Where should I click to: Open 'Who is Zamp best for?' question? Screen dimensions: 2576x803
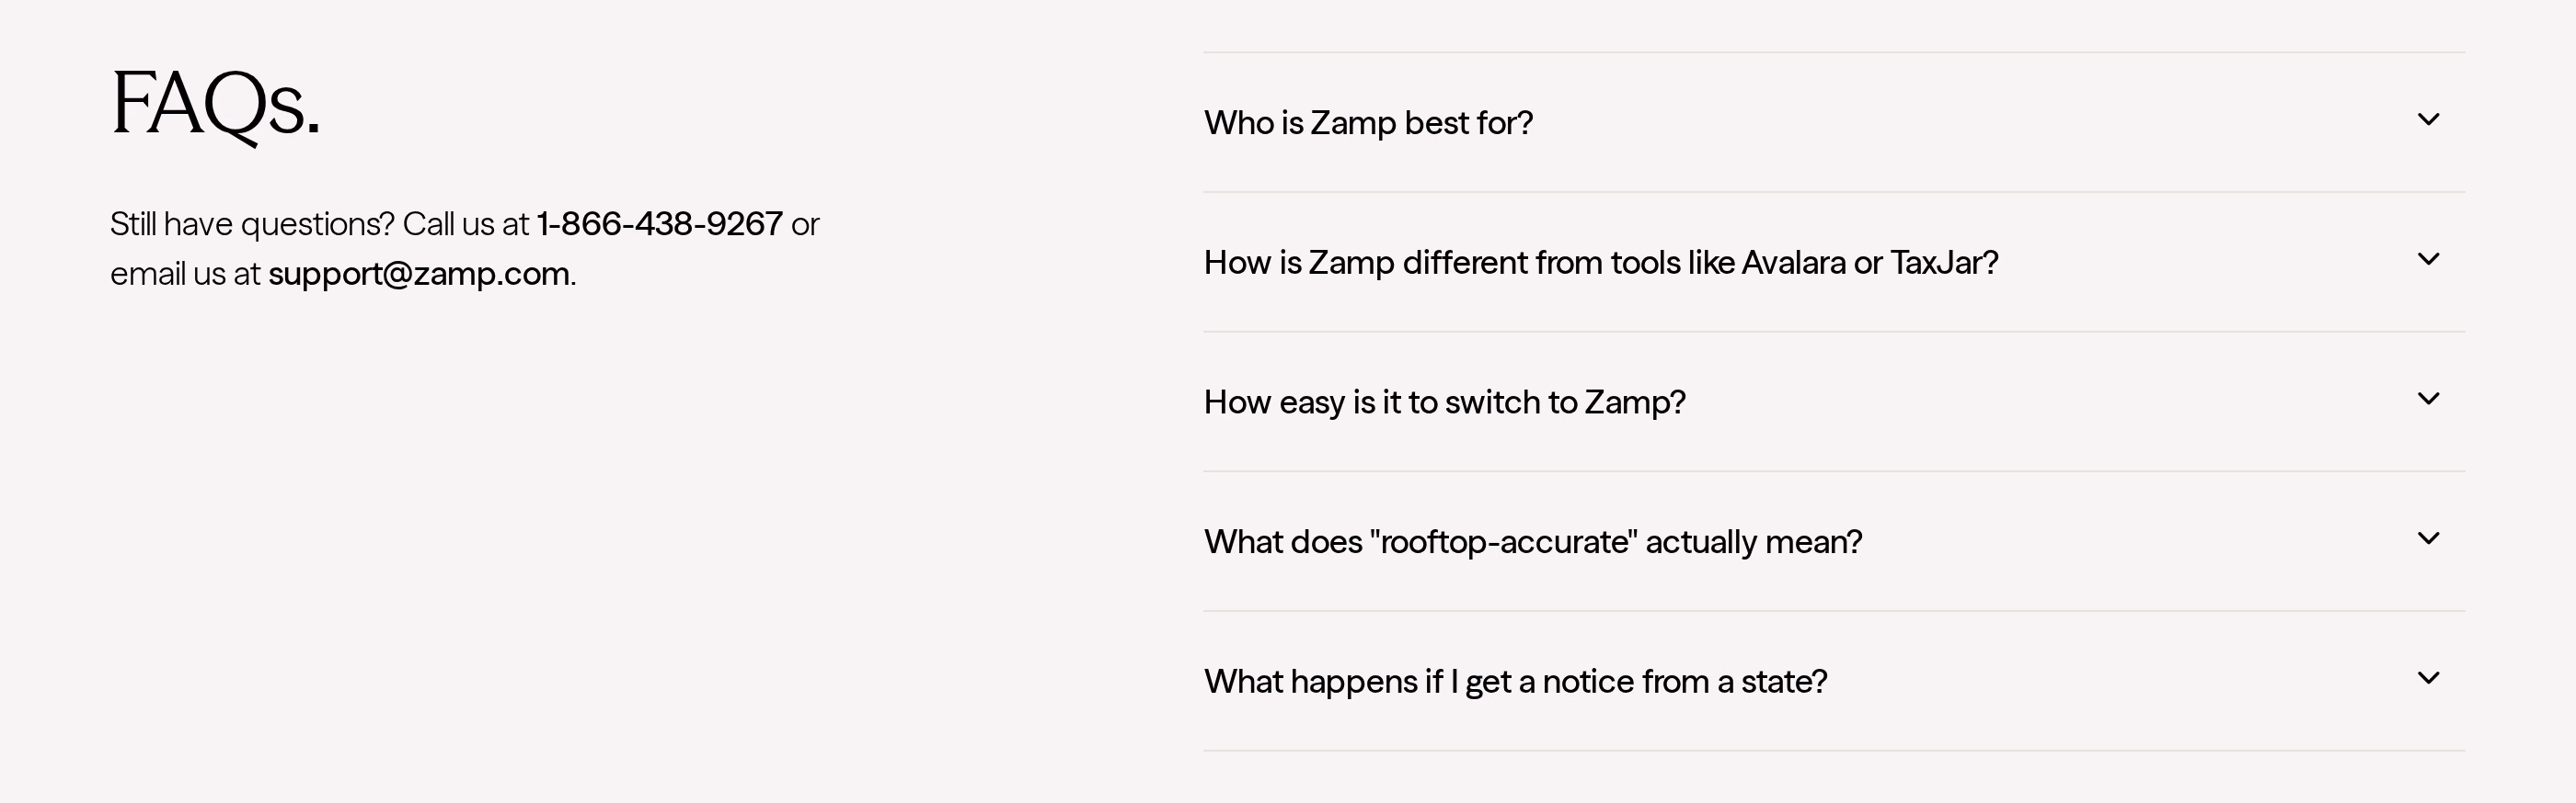pos(1834,122)
